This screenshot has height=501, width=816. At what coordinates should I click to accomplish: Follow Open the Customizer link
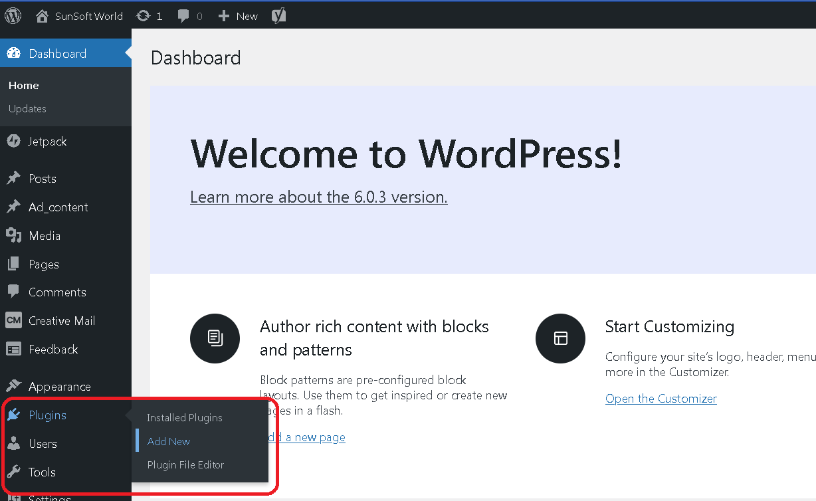(x=661, y=399)
